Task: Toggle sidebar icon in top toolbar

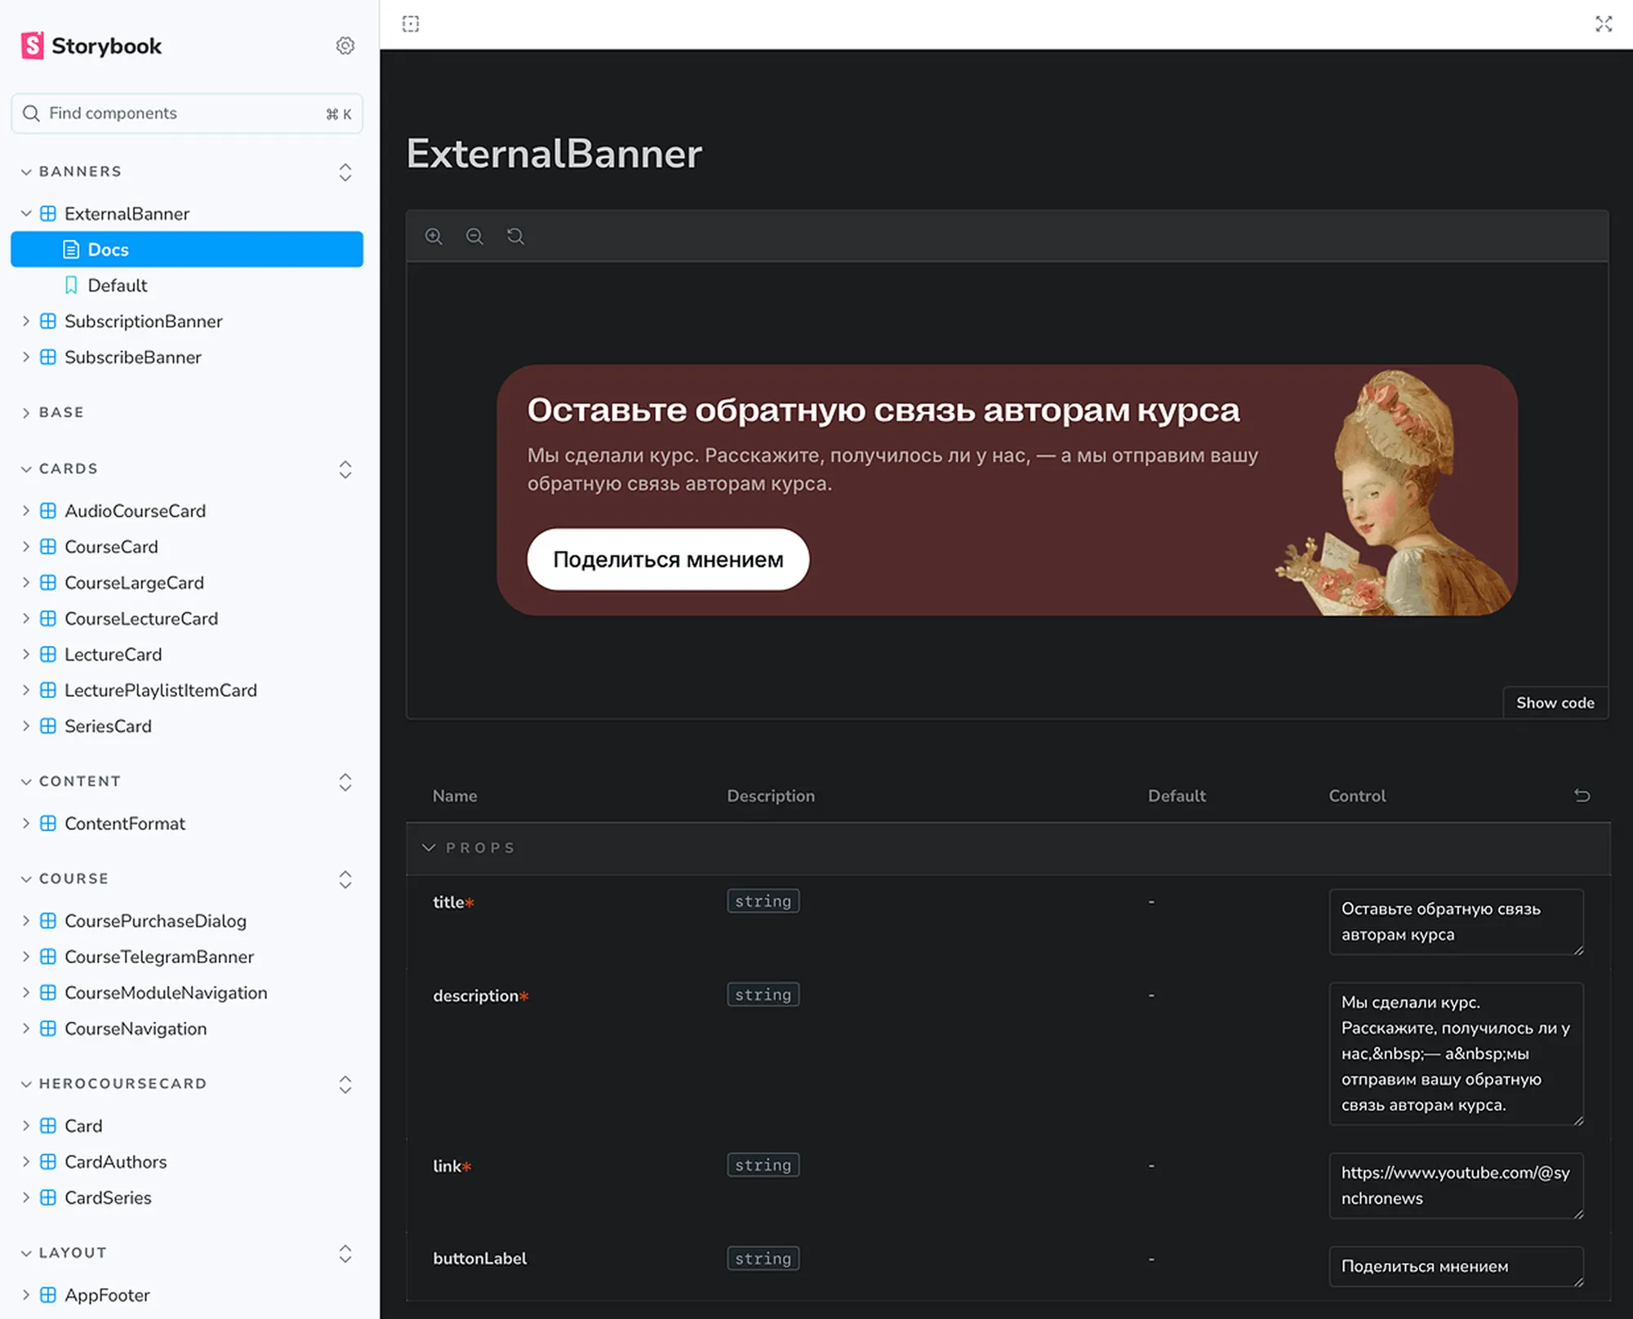Action: (411, 24)
